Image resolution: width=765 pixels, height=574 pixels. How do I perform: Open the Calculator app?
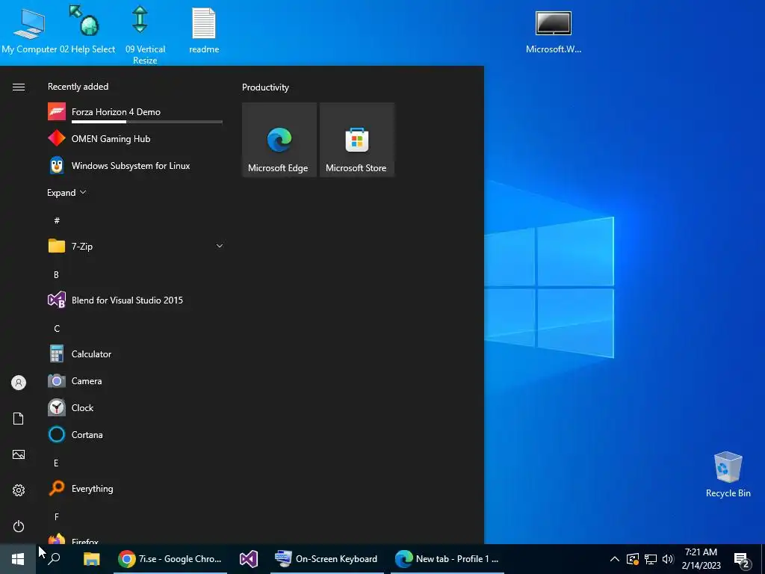click(135, 354)
